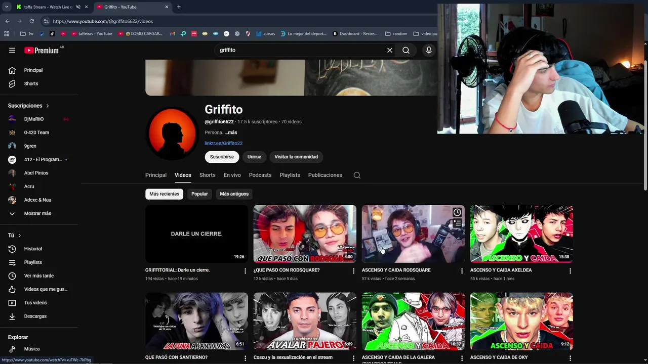Open the YouTube hamburger guide menu

(x=12, y=50)
